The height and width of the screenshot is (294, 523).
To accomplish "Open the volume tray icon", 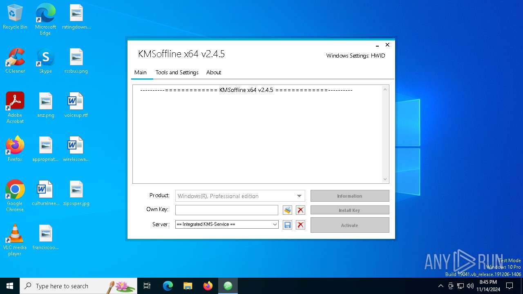I will (x=470, y=286).
